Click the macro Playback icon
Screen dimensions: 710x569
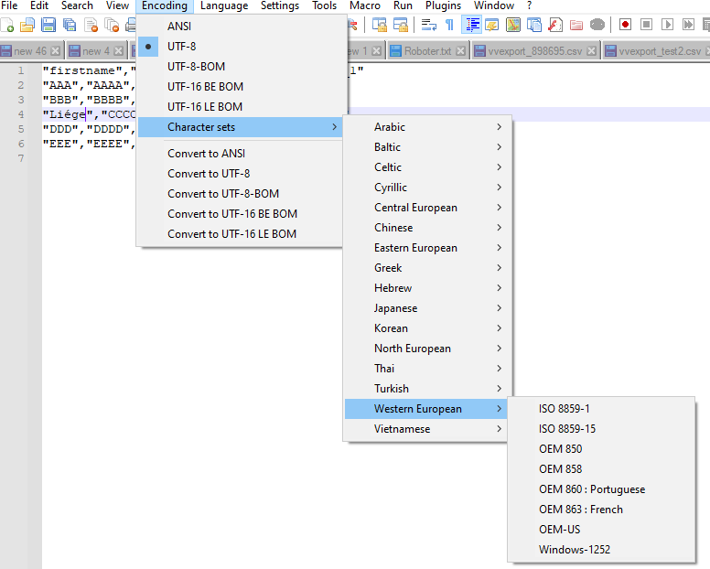[x=667, y=25]
